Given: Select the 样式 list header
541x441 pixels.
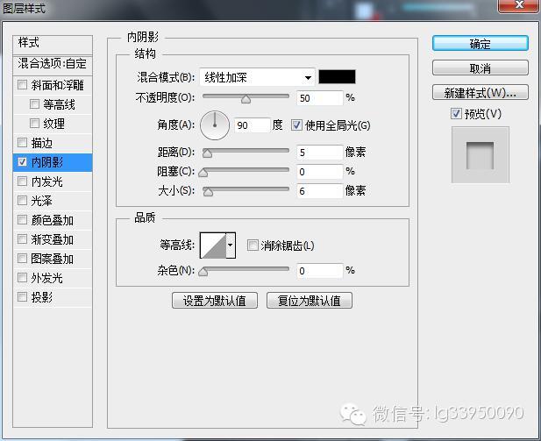Looking at the screenshot, I should [x=53, y=43].
